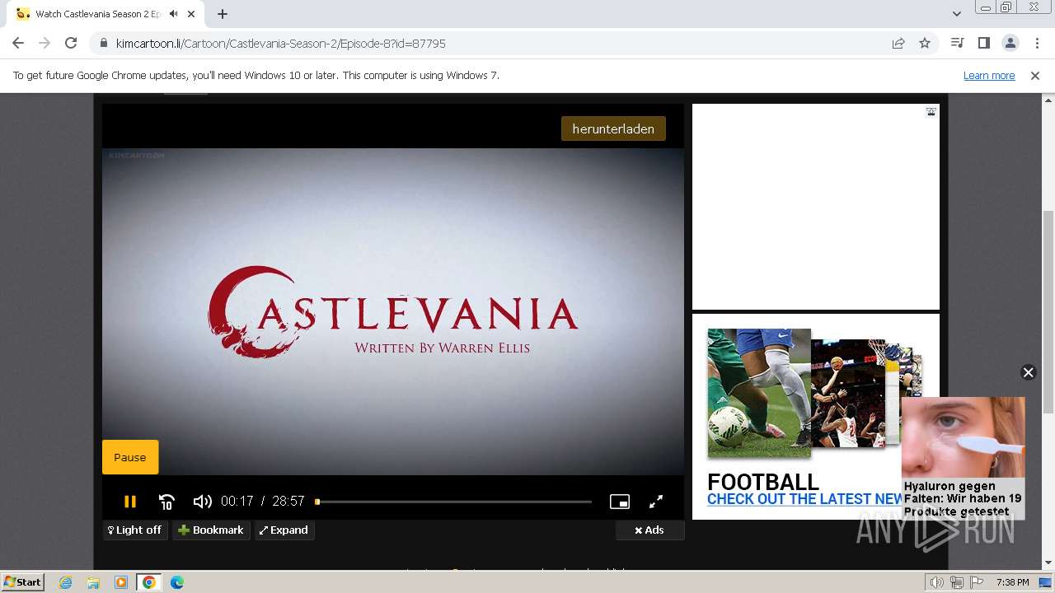Click the address bar URL
The image size is (1055, 593).
(281, 44)
